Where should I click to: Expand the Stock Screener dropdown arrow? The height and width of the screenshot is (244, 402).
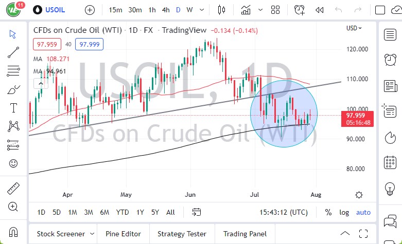point(91,234)
